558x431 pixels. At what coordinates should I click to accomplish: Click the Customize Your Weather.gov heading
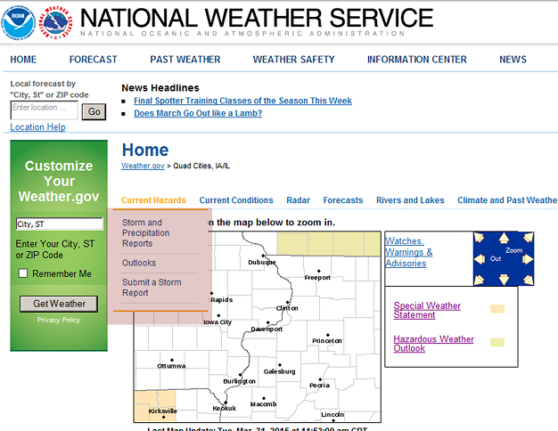(x=59, y=181)
